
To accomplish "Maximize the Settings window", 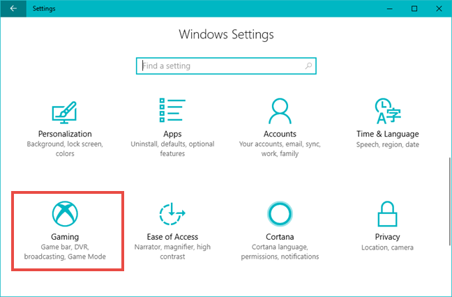I will (414, 8).
